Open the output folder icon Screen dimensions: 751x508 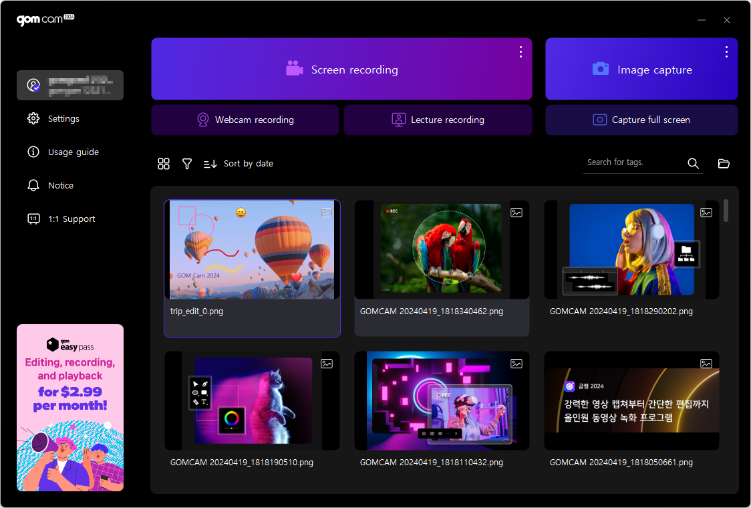(x=724, y=164)
